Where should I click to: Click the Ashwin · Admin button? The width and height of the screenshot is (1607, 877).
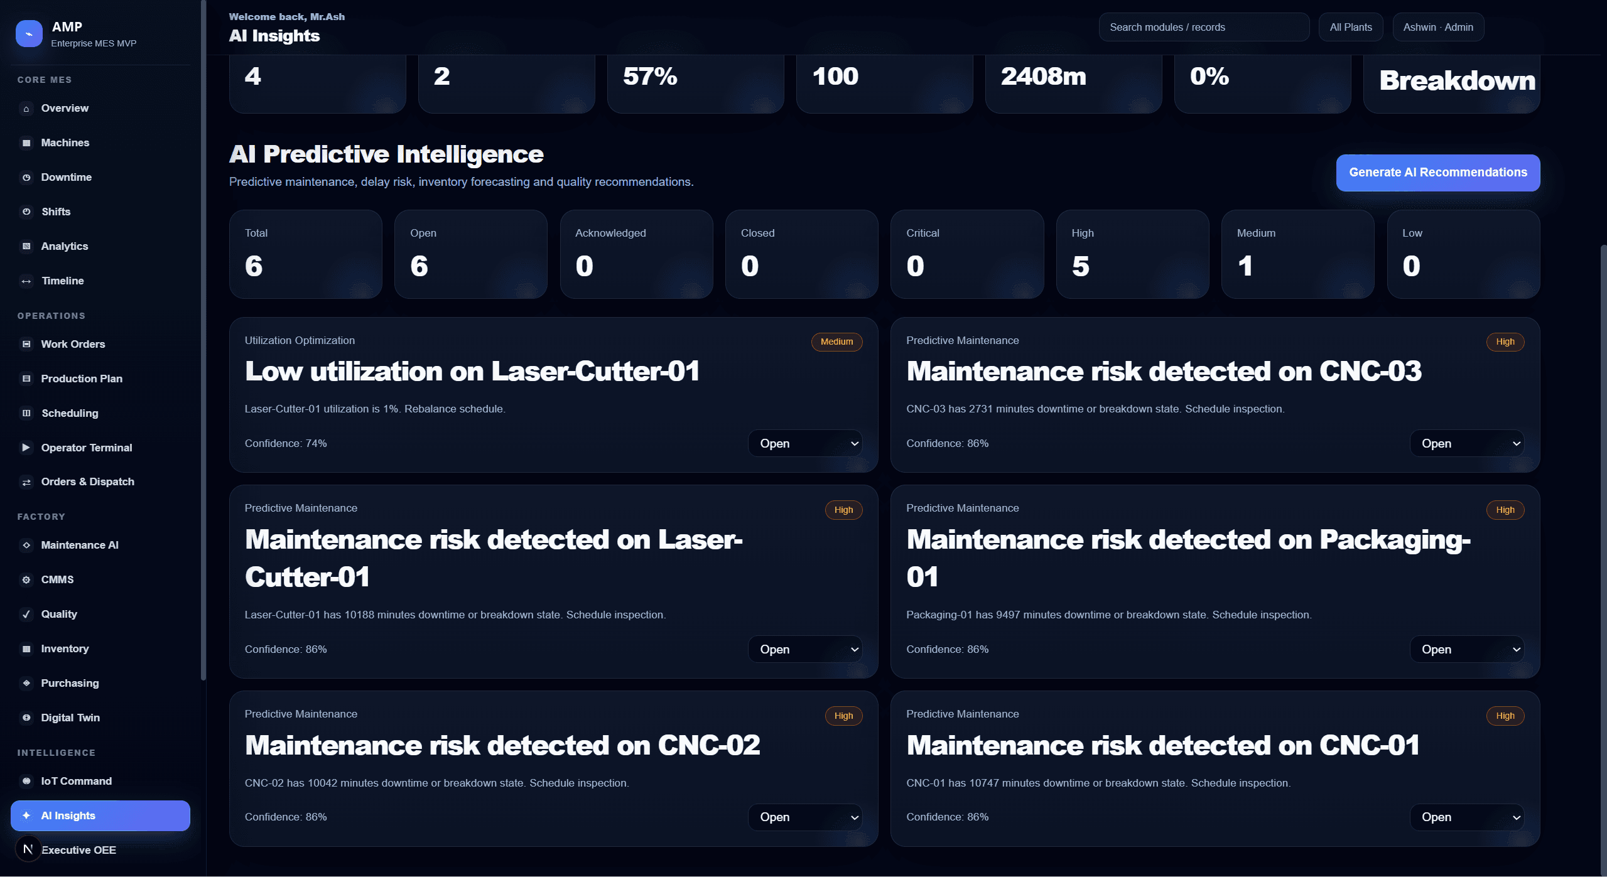coord(1438,27)
